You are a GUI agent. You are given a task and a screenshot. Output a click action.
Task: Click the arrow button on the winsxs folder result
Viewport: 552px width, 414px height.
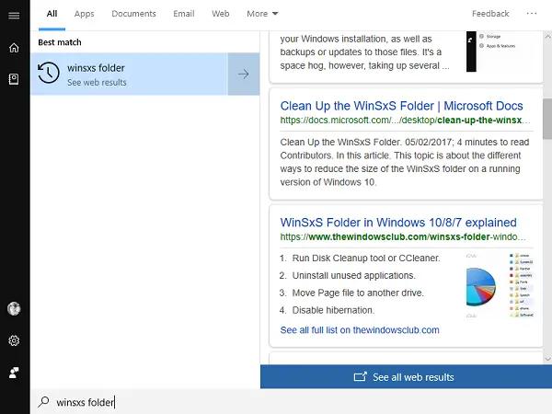click(243, 74)
